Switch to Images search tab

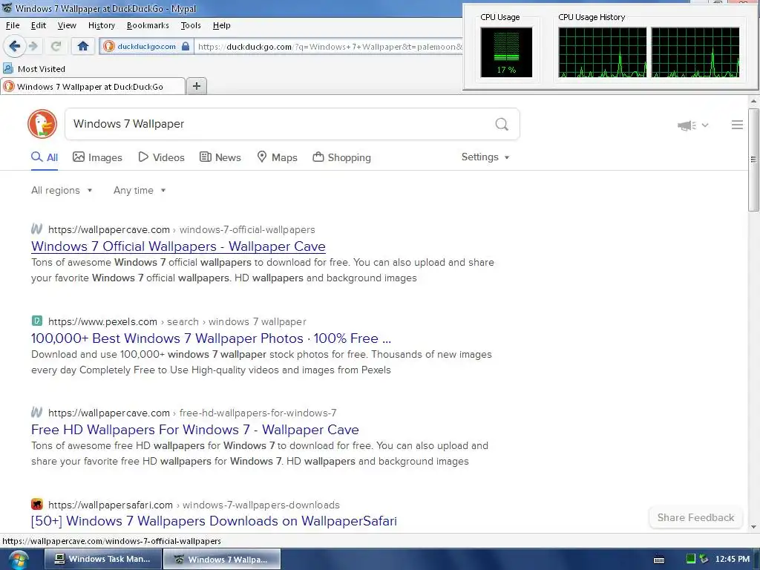click(97, 157)
